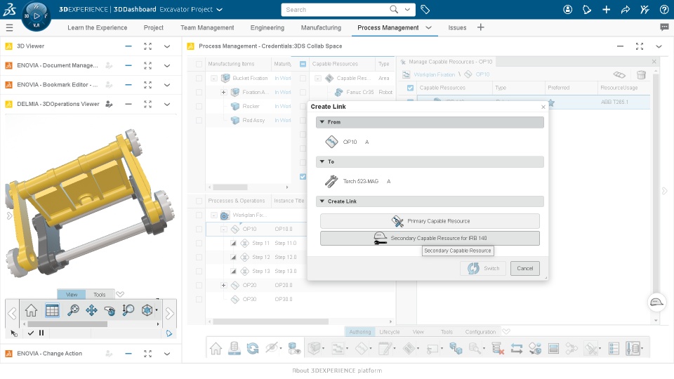Click the link icon in Manage Capable Resources
Screen dimensions: 674x379
619,75
